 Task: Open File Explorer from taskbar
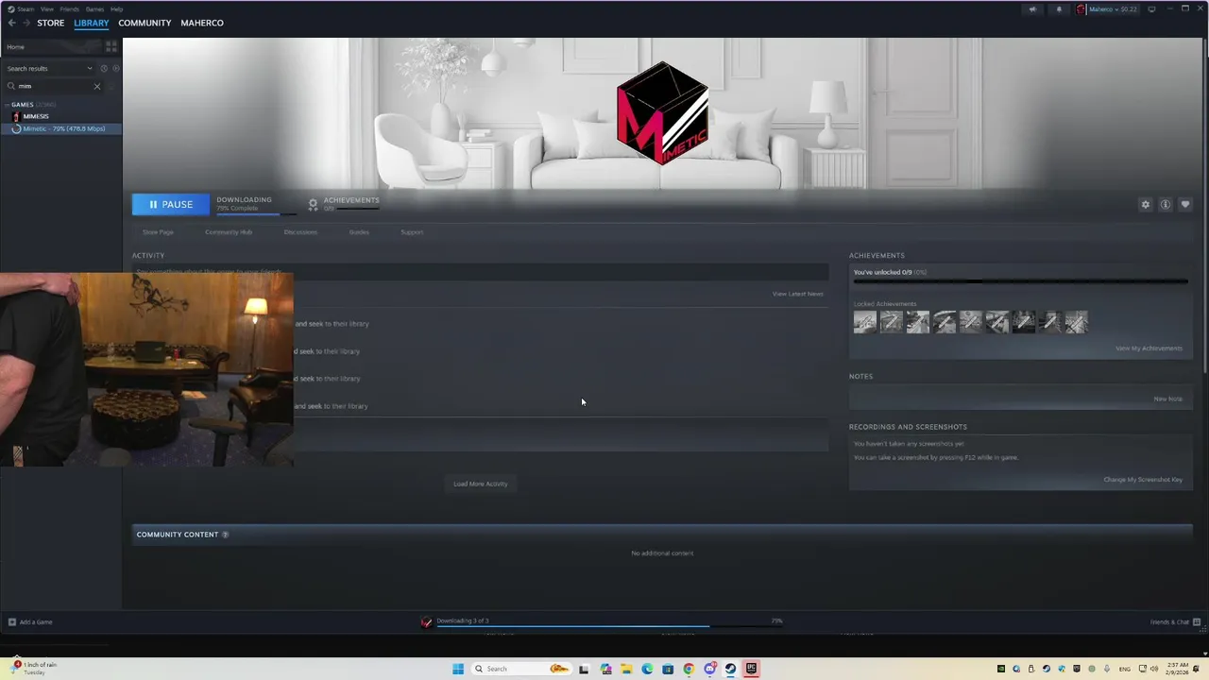[626, 669]
